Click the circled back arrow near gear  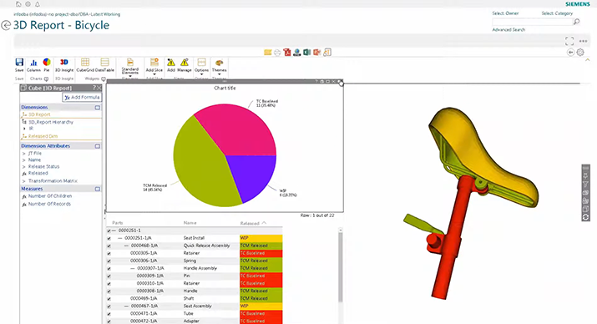tap(570, 53)
